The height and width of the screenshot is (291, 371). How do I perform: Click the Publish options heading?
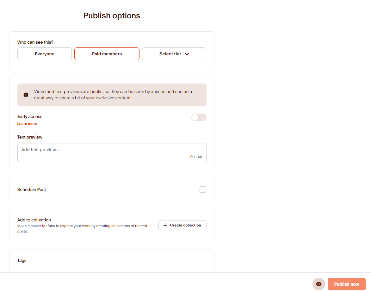click(112, 15)
